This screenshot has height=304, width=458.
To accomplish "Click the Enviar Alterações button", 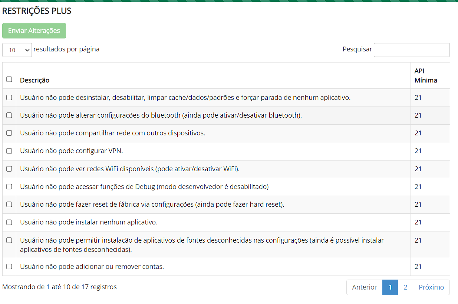I will pyautogui.click(x=34, y=31).
